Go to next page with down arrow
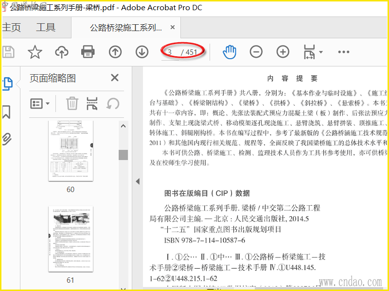 pyautogui.click(x=142, y=52)
